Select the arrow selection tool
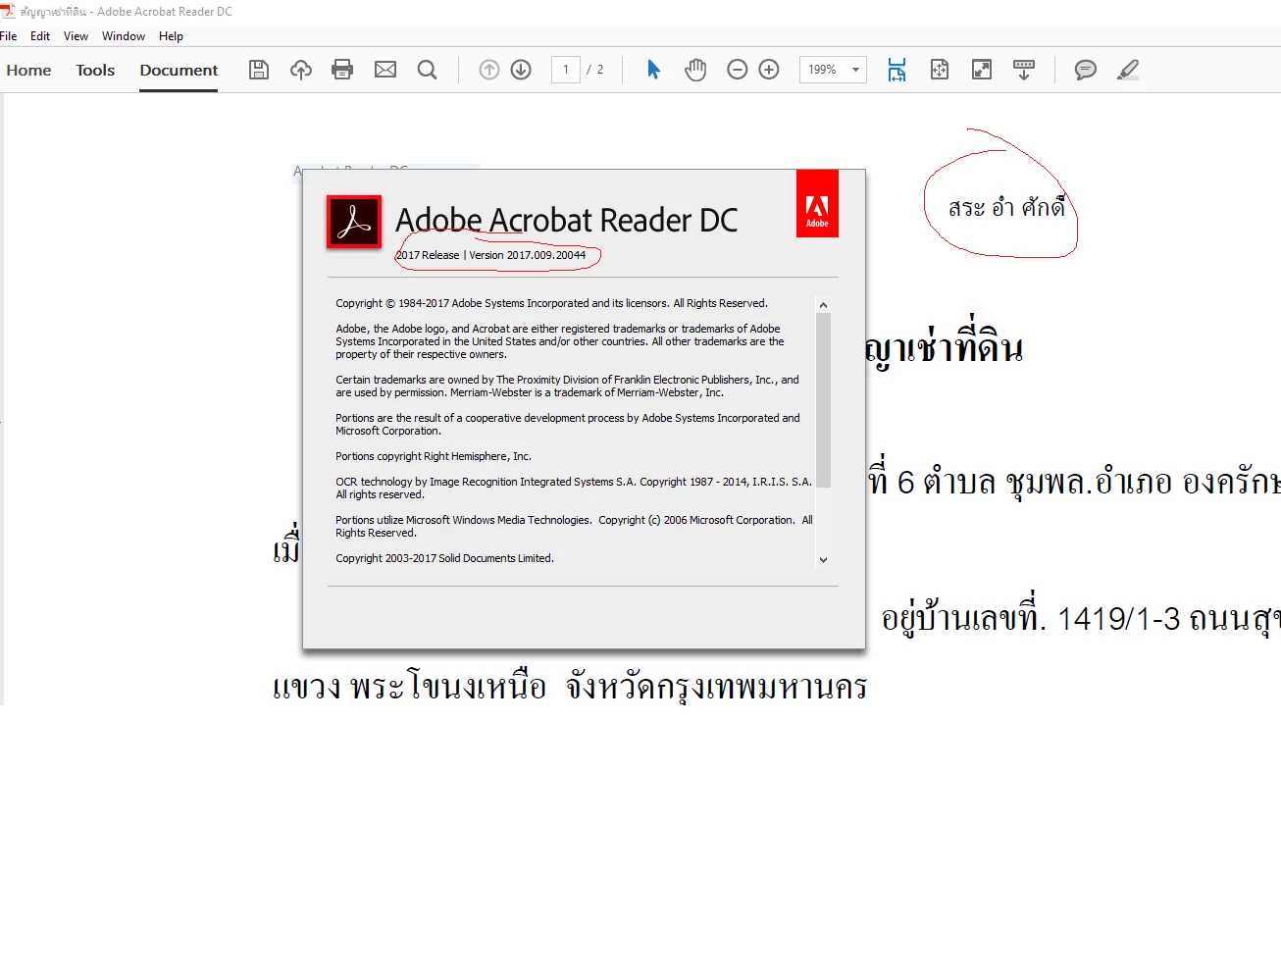The image size is (1281, 979). (653, 70)
